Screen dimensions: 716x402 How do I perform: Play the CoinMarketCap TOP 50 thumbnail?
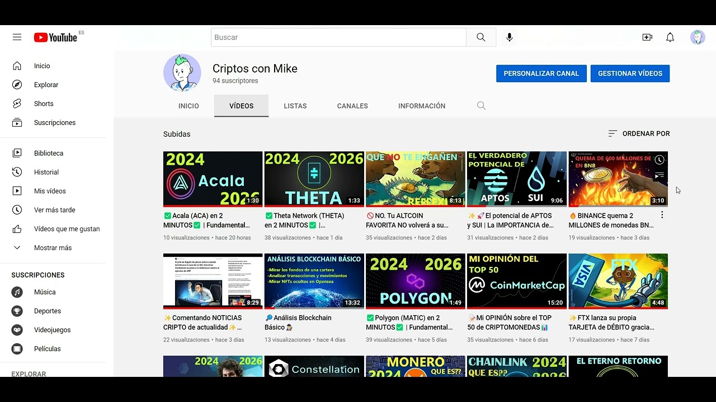(x=517, y=281)
